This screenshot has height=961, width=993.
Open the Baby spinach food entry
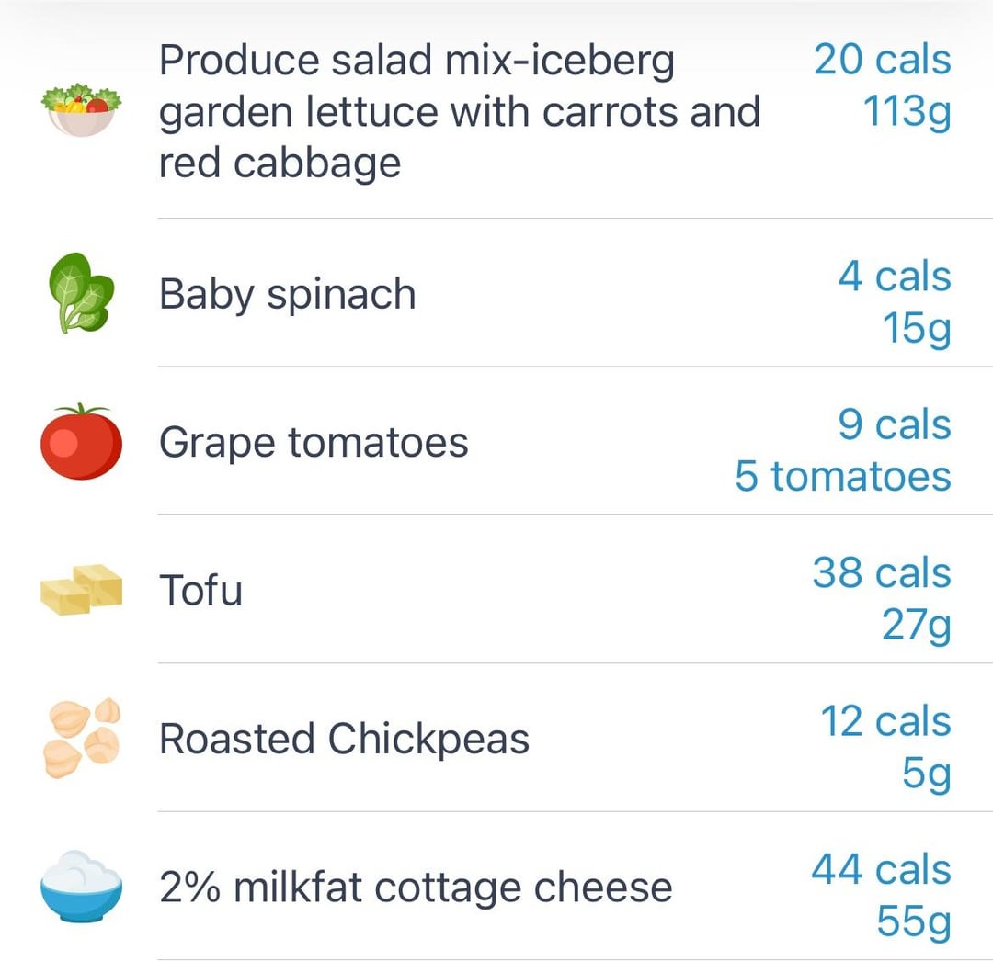pos(288,294)
